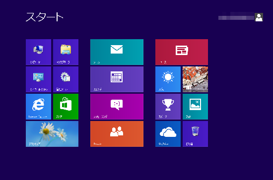The width and height of the screenshot is (273, 180).
Task: Click the user account avatar
Action: click(259, 17)
